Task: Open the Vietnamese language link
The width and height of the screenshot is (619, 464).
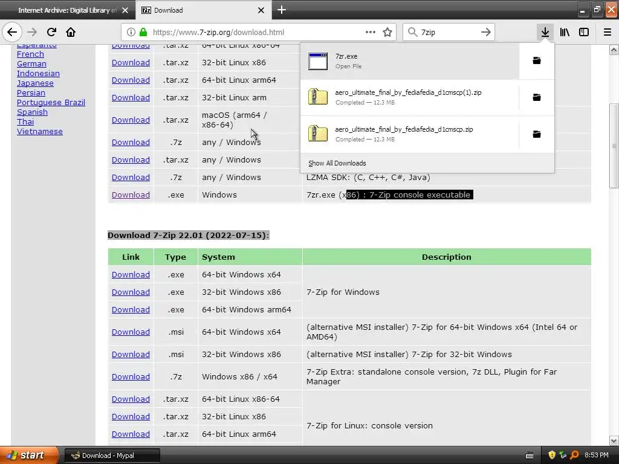Action: (39, 131)
